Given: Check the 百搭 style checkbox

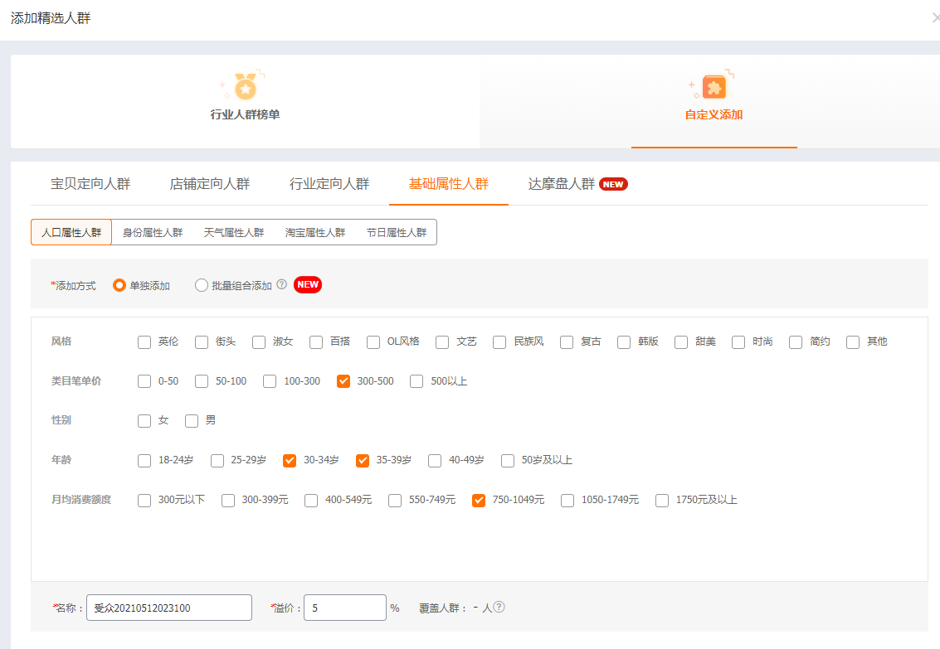Looking at the screenshot, I should coord(316,341).
